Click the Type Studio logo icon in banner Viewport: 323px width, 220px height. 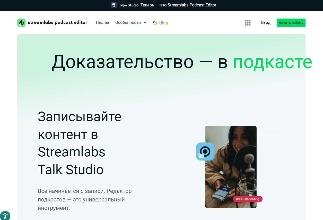point(114,5)
